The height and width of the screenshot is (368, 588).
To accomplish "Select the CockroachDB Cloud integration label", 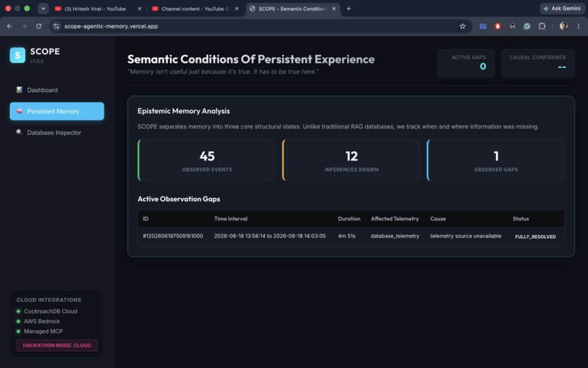I will pyautogui.click(x=50, y=311).
